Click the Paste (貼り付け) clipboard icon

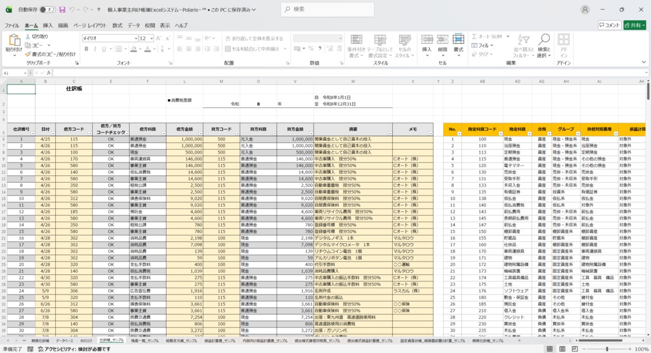click(x=14, y=40)
